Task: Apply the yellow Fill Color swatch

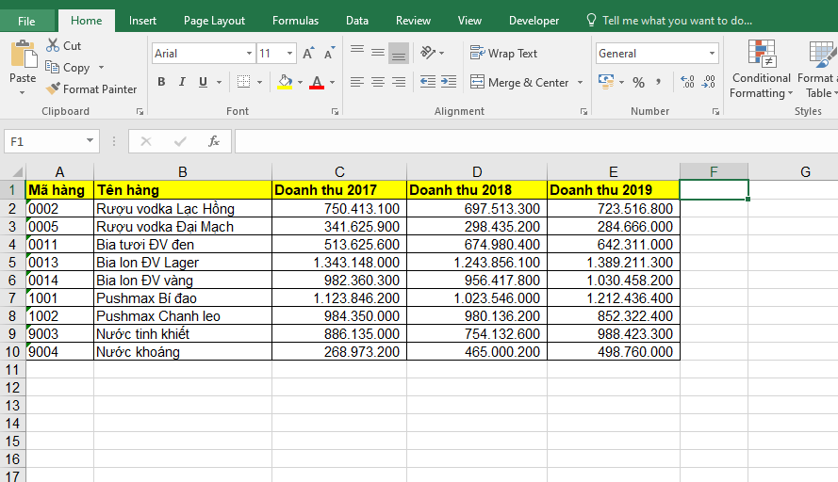Action: [x=285, y=83]
